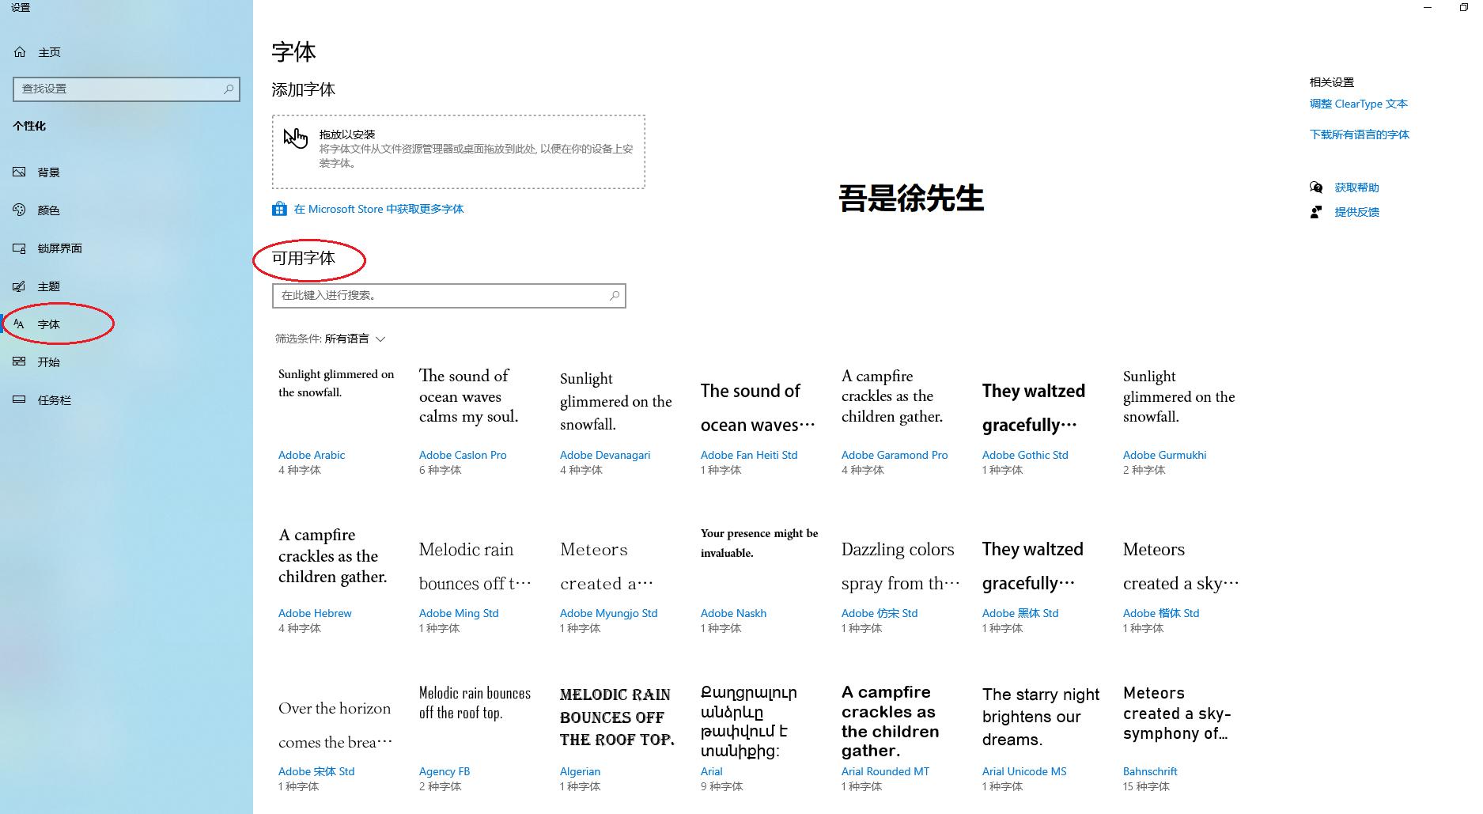The height and width of the screenshot is (814, 1483).
Task: Select the Adobe Arabic font entry
Action: pos(311,455)
